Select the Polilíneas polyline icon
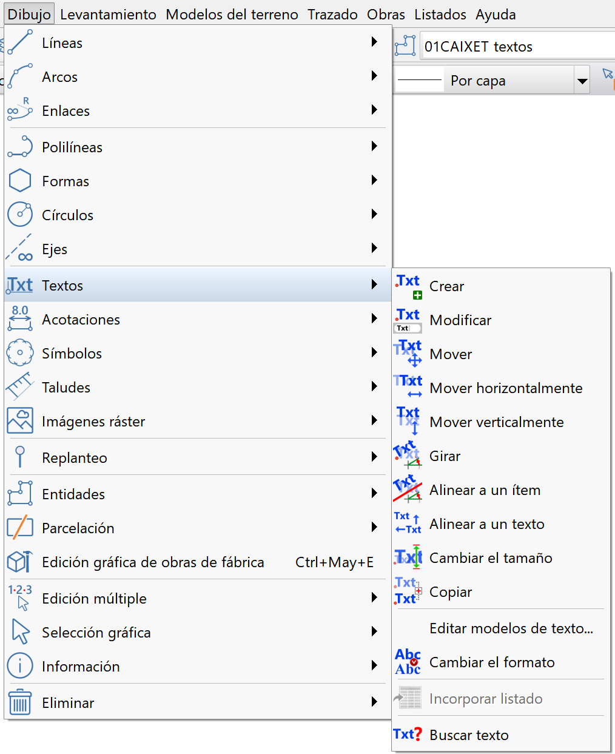This screenshot has height=754, width=615. tap(20, 146)
